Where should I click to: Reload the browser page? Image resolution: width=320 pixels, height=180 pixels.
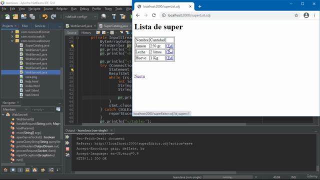click(x=153, y=15)
